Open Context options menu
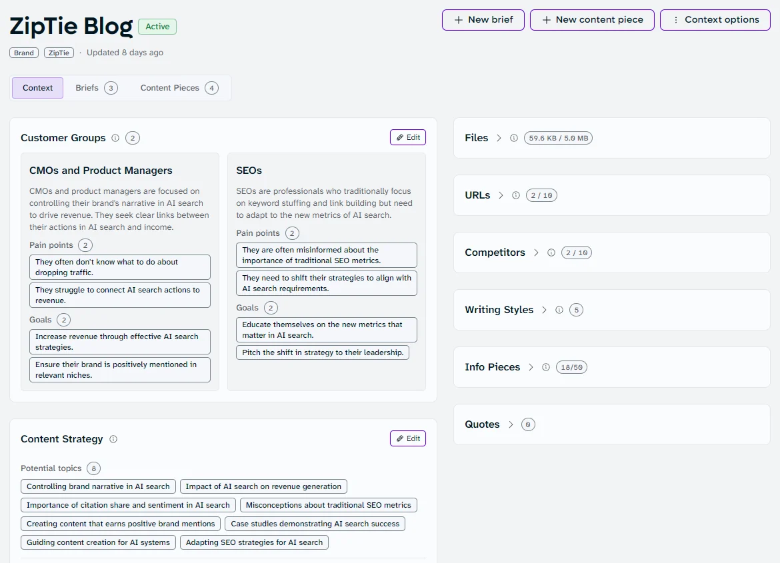This screenshot has width=780, height=563. point(715,20)
